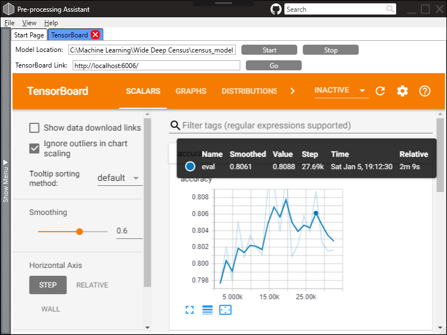Open the INACTIVE dashboards dropdown
The height and width of the screenshot is (335, 447).
(x=341, y=90)
